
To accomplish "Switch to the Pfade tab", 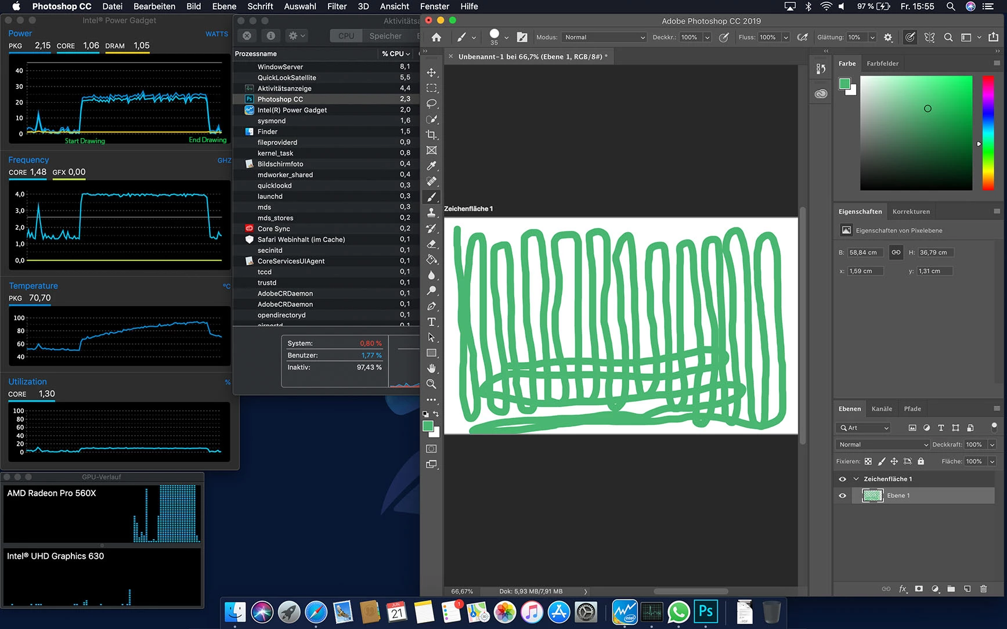I will [x=912, y=409].
